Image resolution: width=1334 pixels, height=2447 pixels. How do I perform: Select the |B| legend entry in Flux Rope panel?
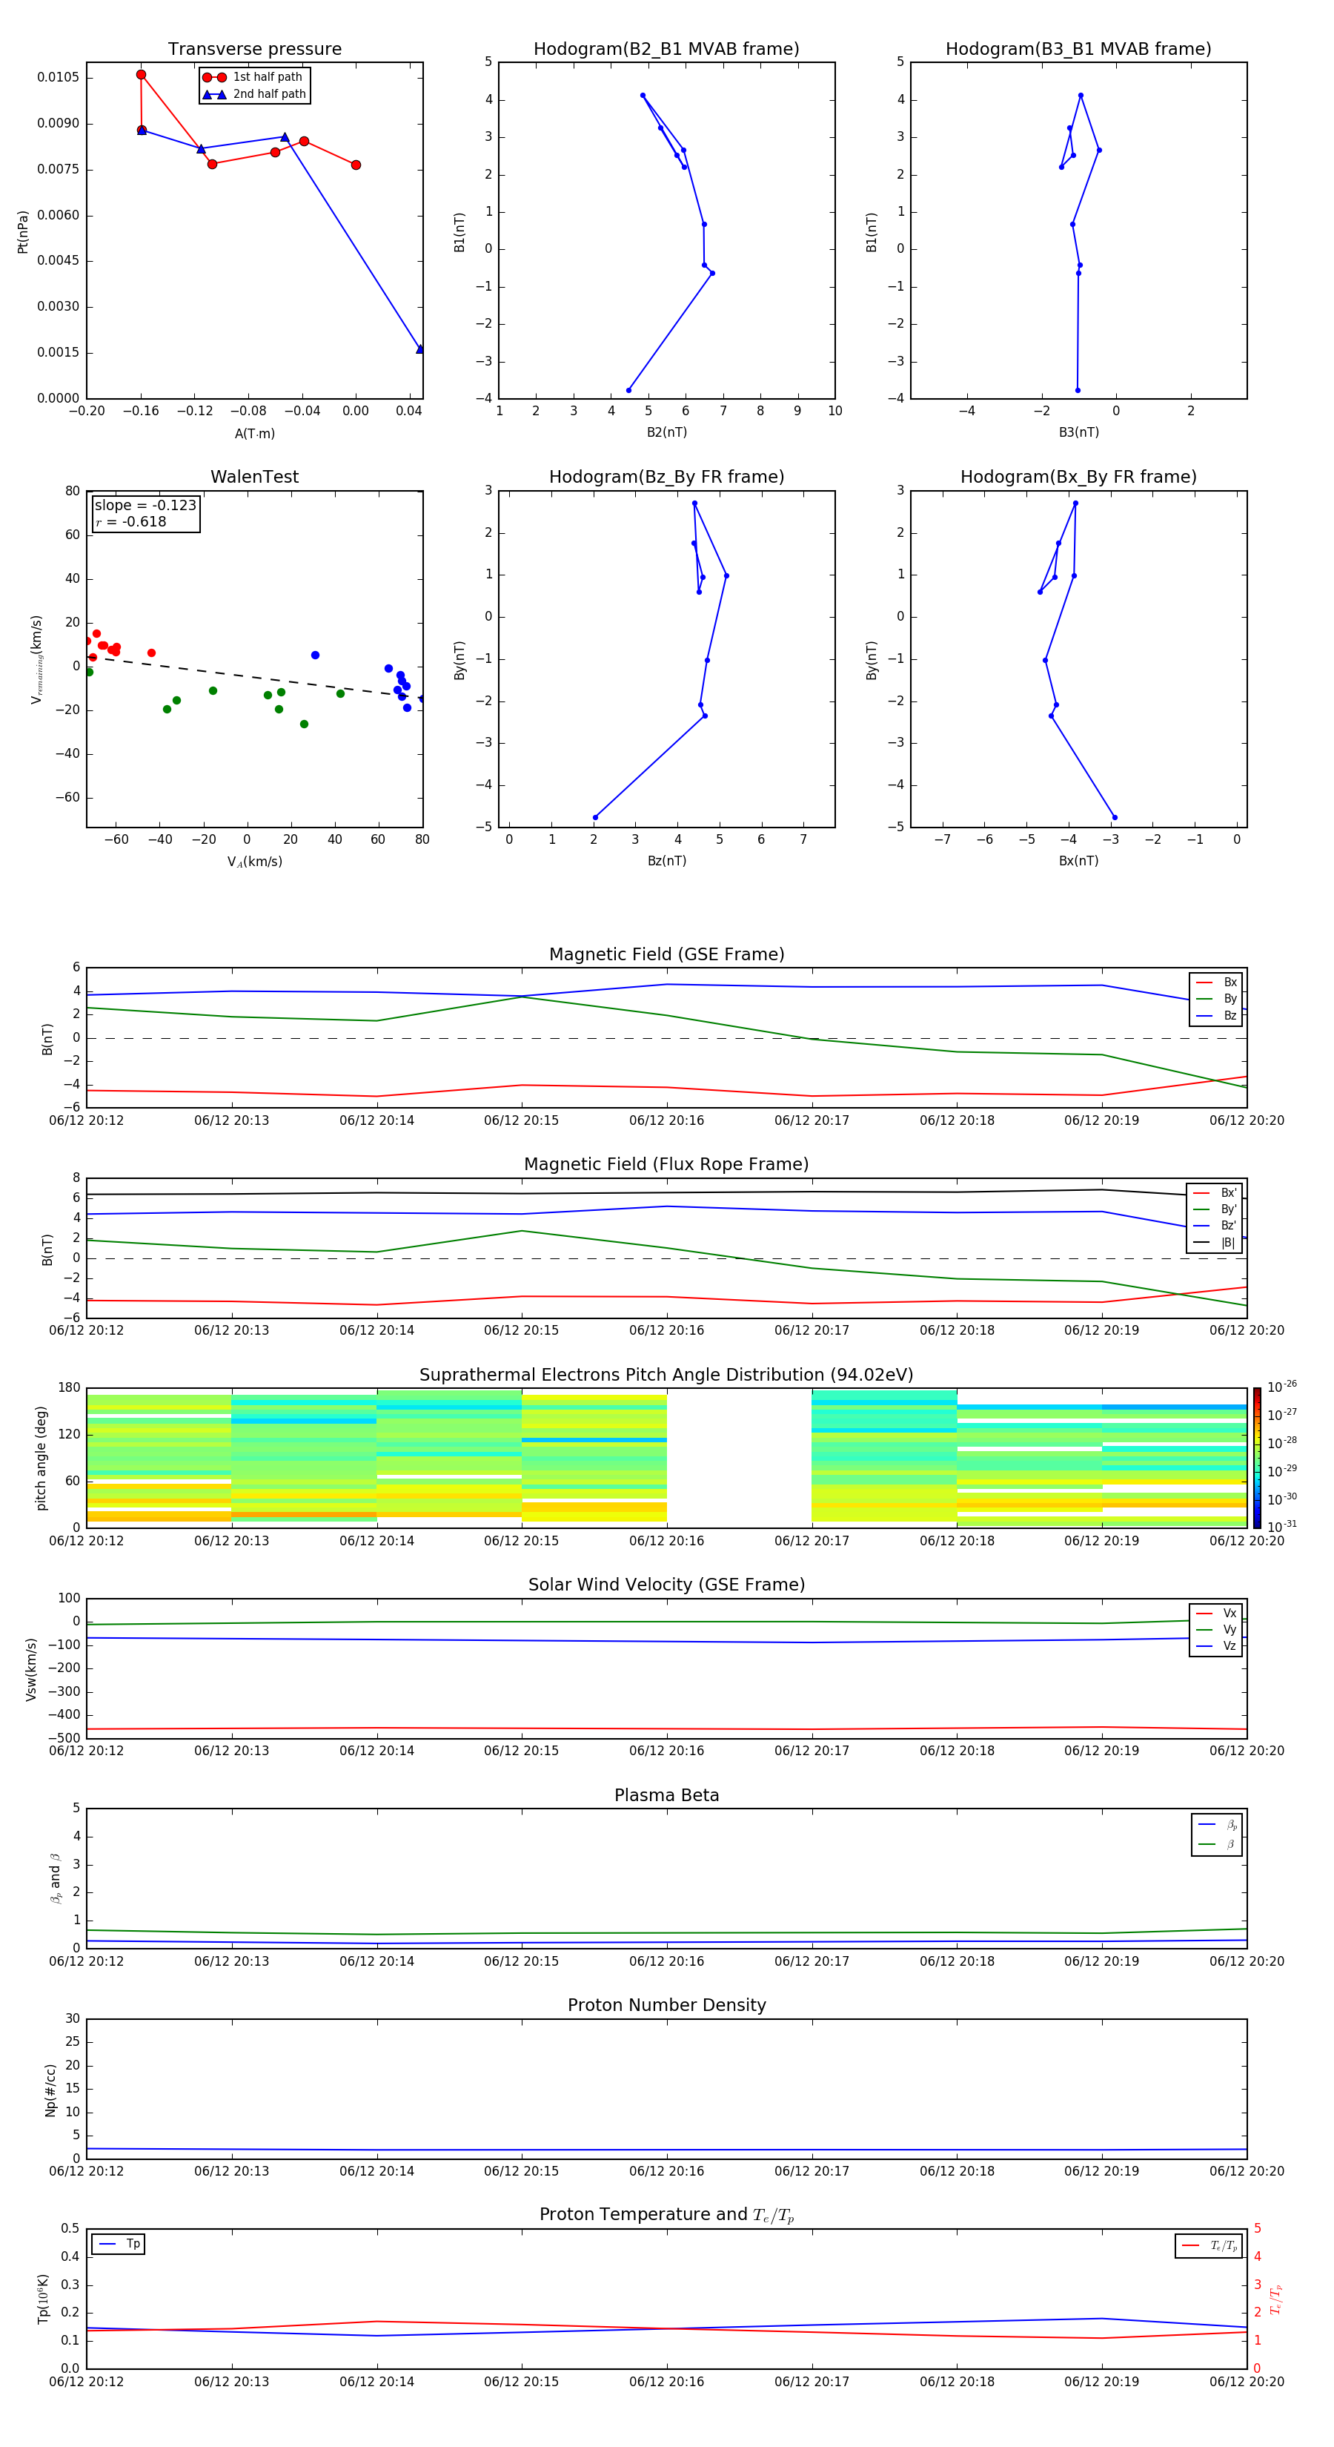pyautogui.click(x=1215, y=1243)
